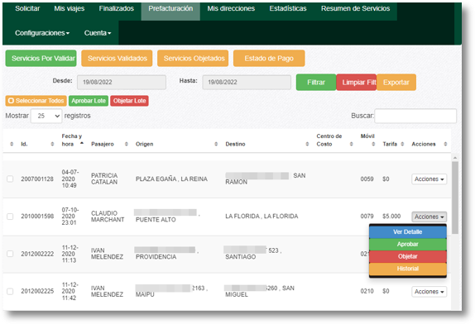Choose Historial from actions menu
475x324 pixels.
(x=408, y=269)
